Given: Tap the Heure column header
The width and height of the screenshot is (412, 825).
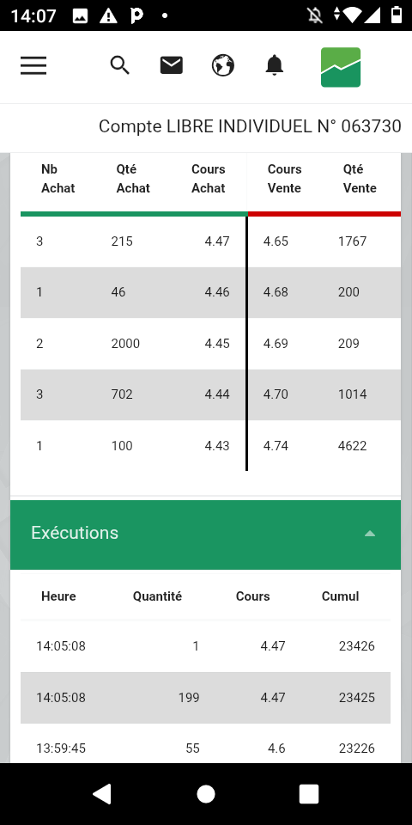Looking at the screenshot, I should (58, 596).
